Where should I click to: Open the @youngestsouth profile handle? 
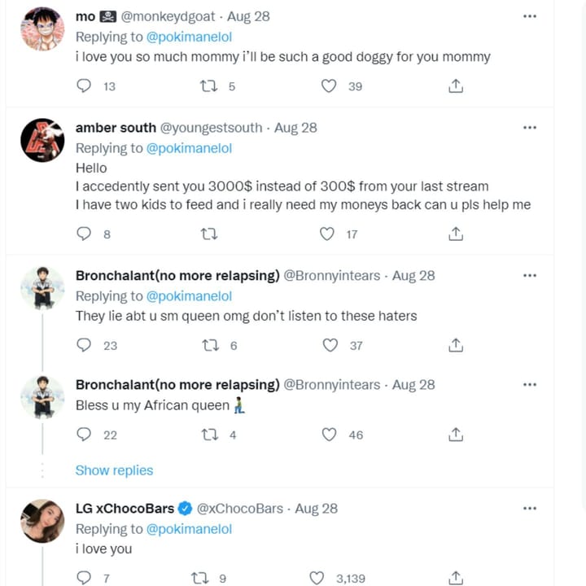(212, 128)
